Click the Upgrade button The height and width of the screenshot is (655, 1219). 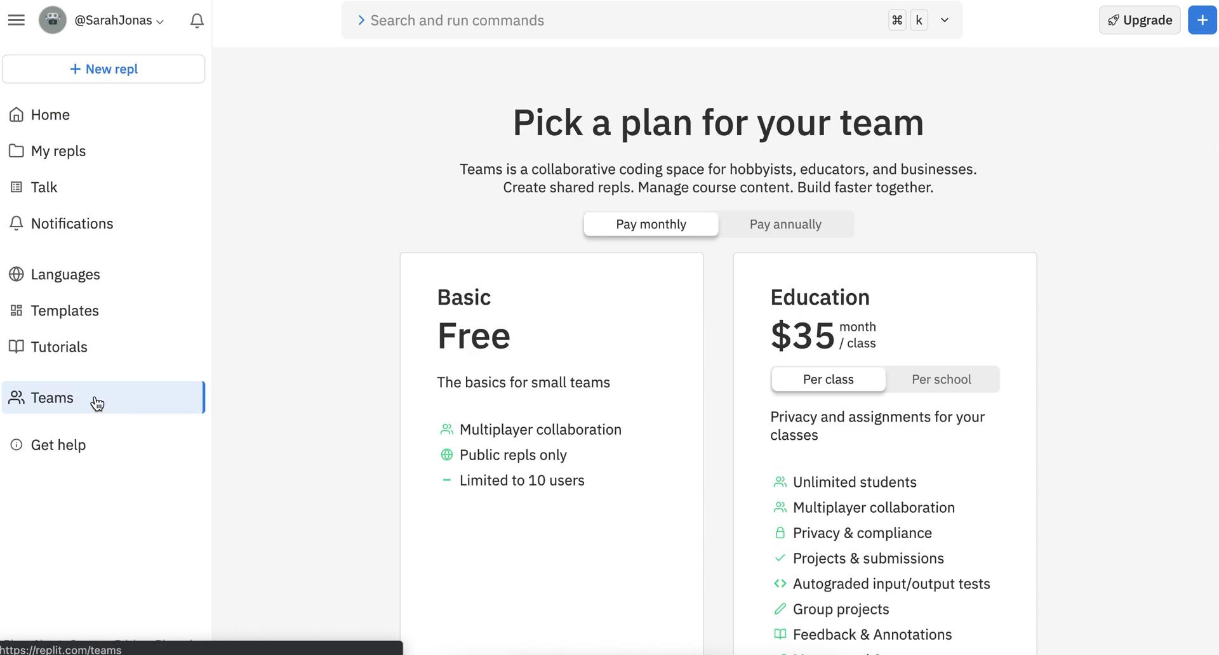(1140, 20)
